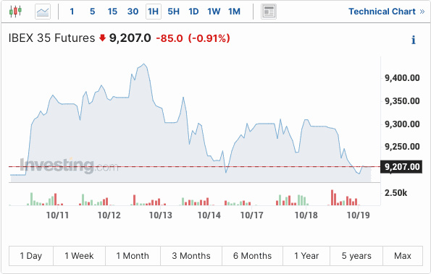Select the Max range button
431x274 pixels.
pos(403,256)
